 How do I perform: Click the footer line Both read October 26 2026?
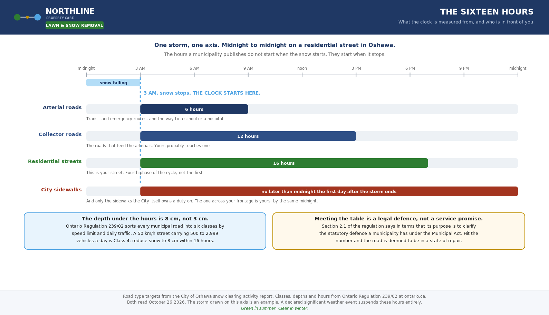pos(274,302)
